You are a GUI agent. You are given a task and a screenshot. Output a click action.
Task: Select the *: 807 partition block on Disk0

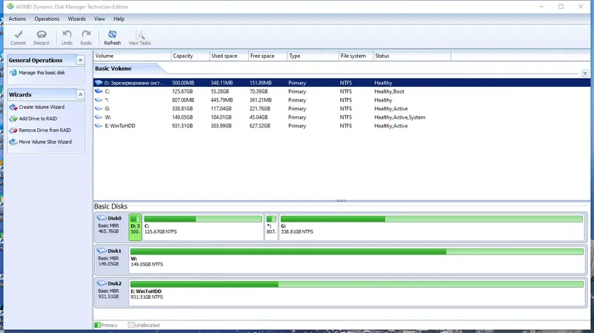(271, 227)
